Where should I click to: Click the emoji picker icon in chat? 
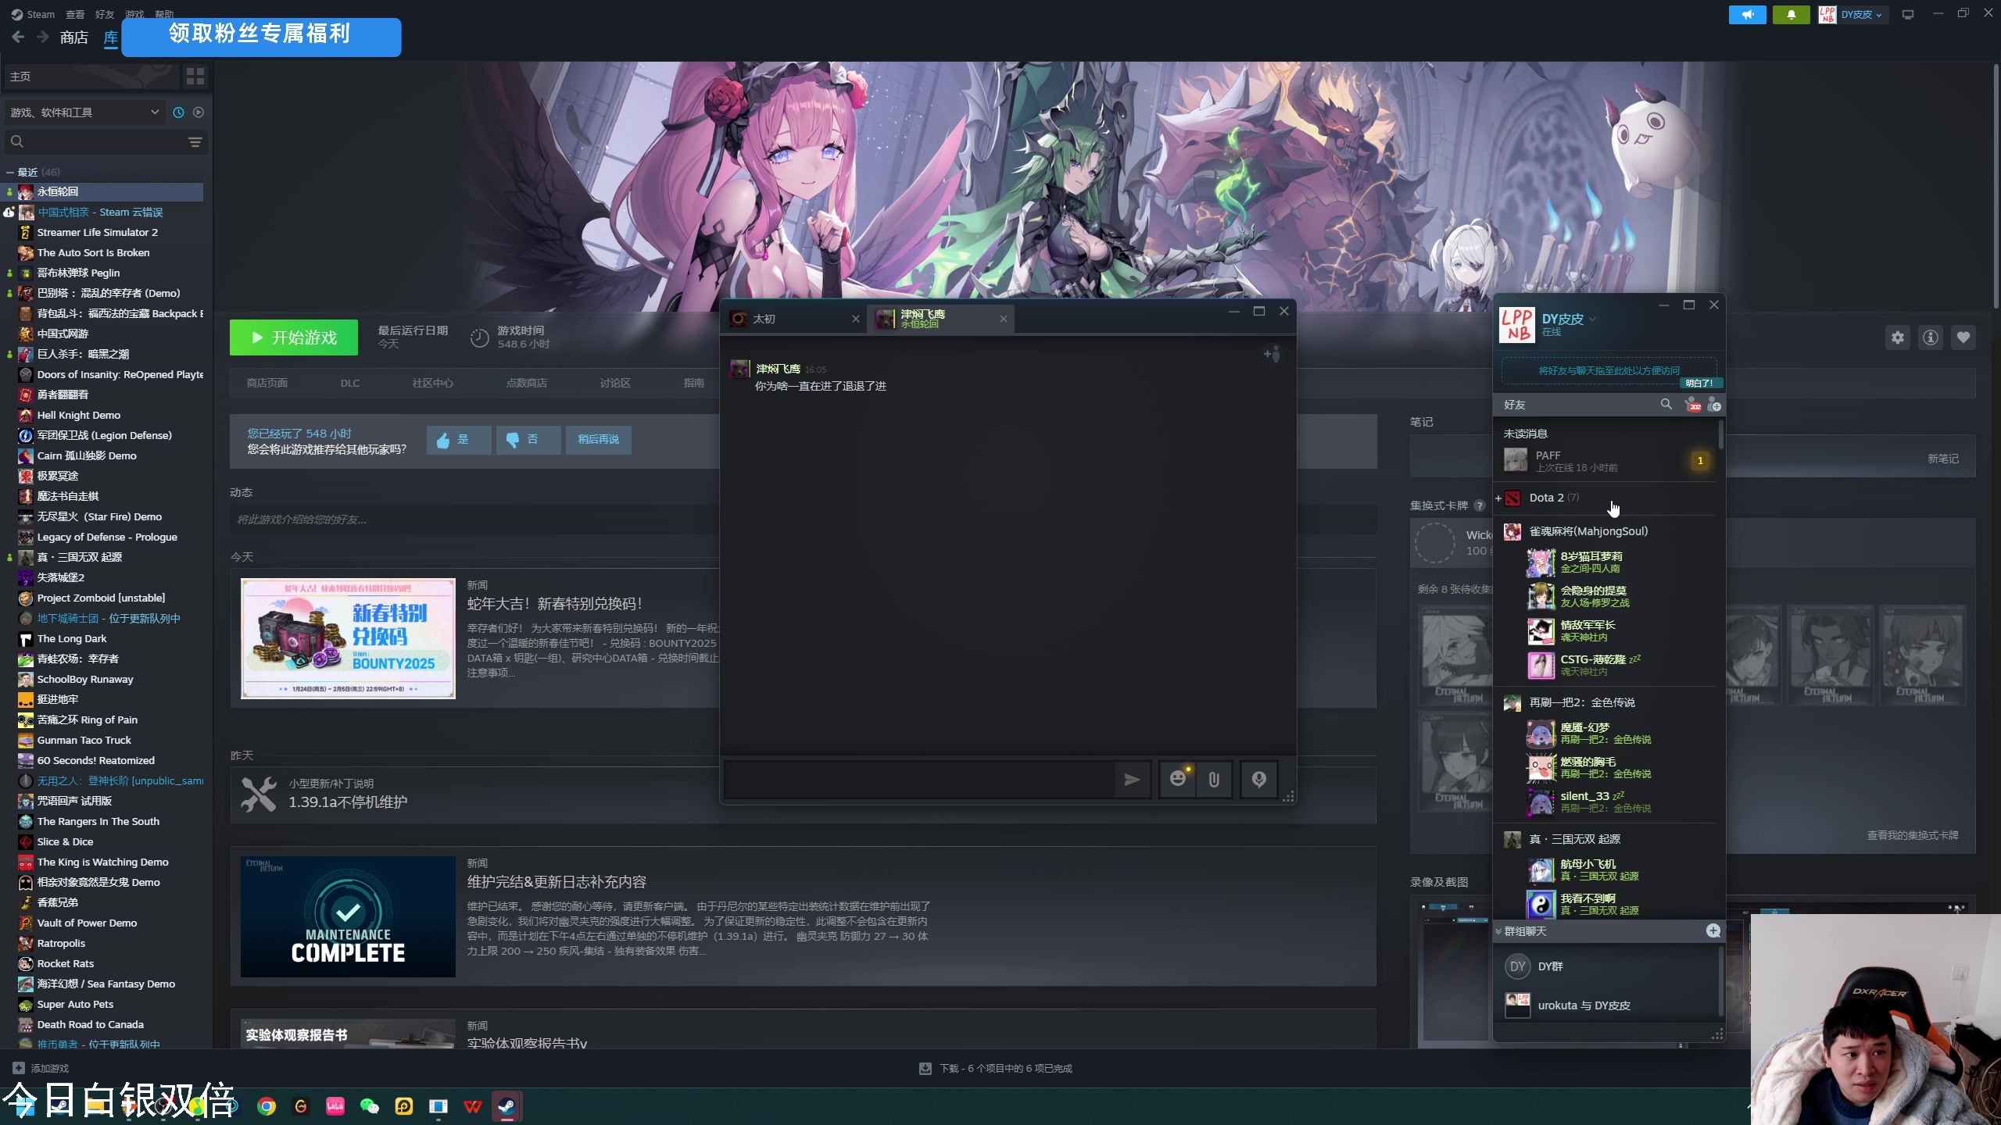point(1178,779)
